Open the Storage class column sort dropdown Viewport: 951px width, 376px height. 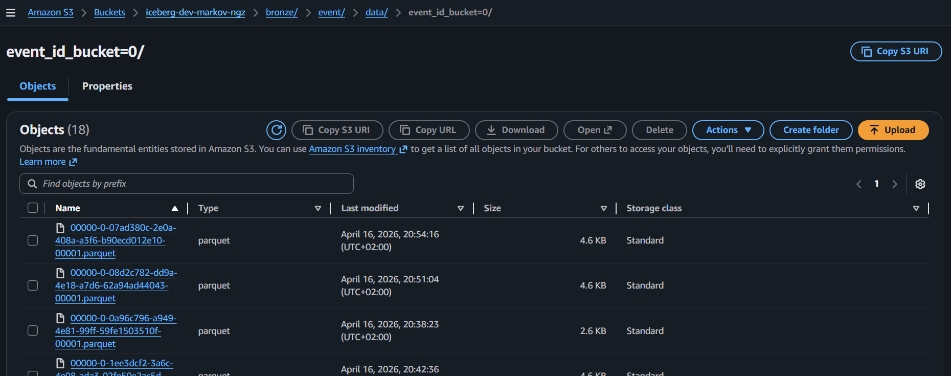coord(916,208)
